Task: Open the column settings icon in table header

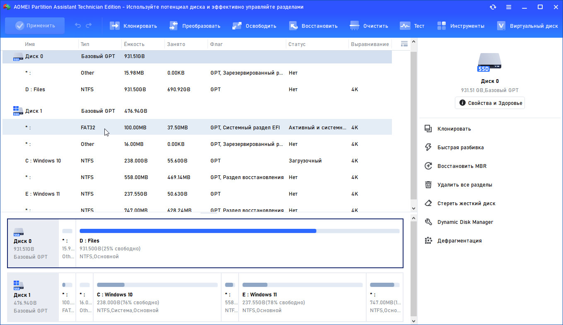Action: 404,44
